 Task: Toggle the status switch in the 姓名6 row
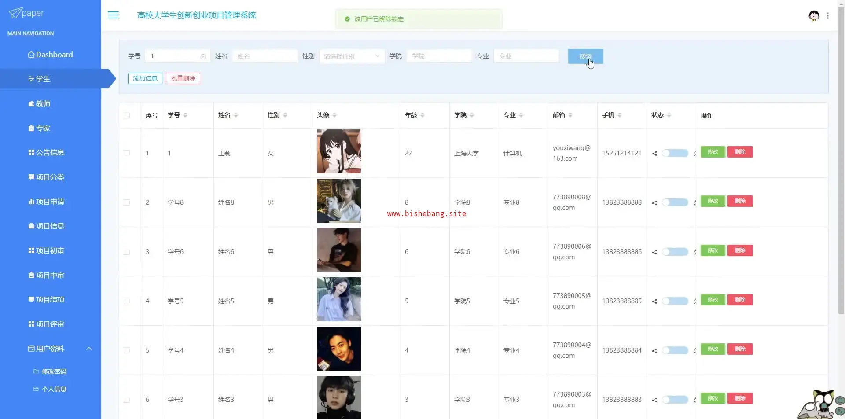pyautogui.click(x=675, y=252)
